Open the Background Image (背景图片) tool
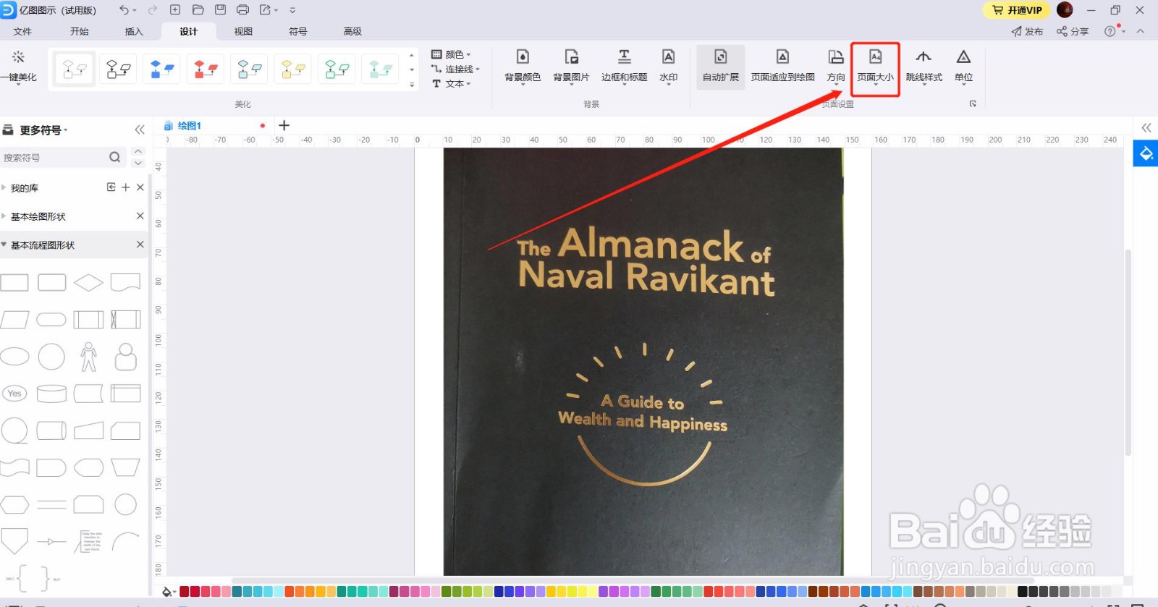The height and width of the screenshot is (607, 1158). click(x=571, y=67)
